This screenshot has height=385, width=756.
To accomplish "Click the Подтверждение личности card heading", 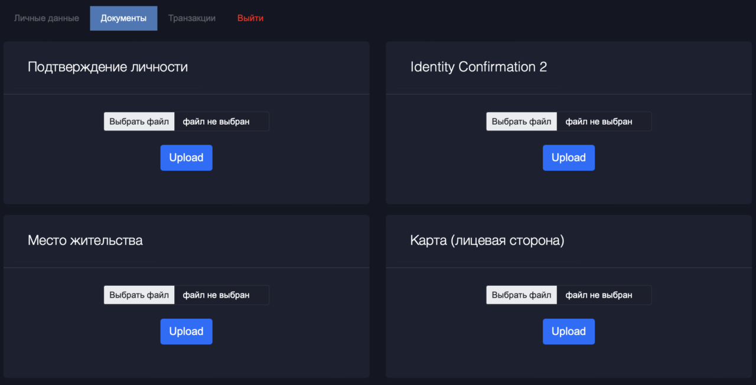I will tap(107, 67).
